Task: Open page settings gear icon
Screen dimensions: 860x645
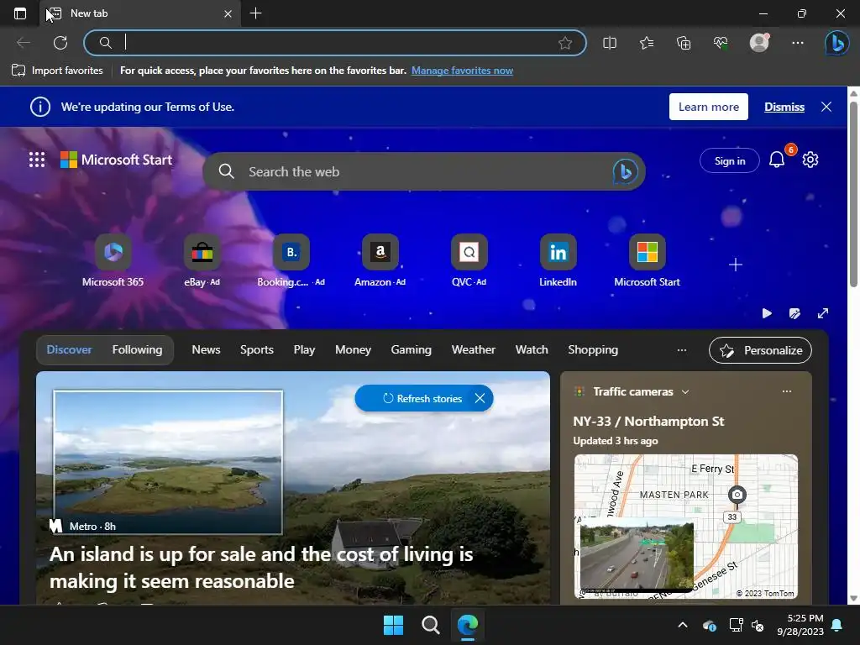Action: [x=810, y=160]
